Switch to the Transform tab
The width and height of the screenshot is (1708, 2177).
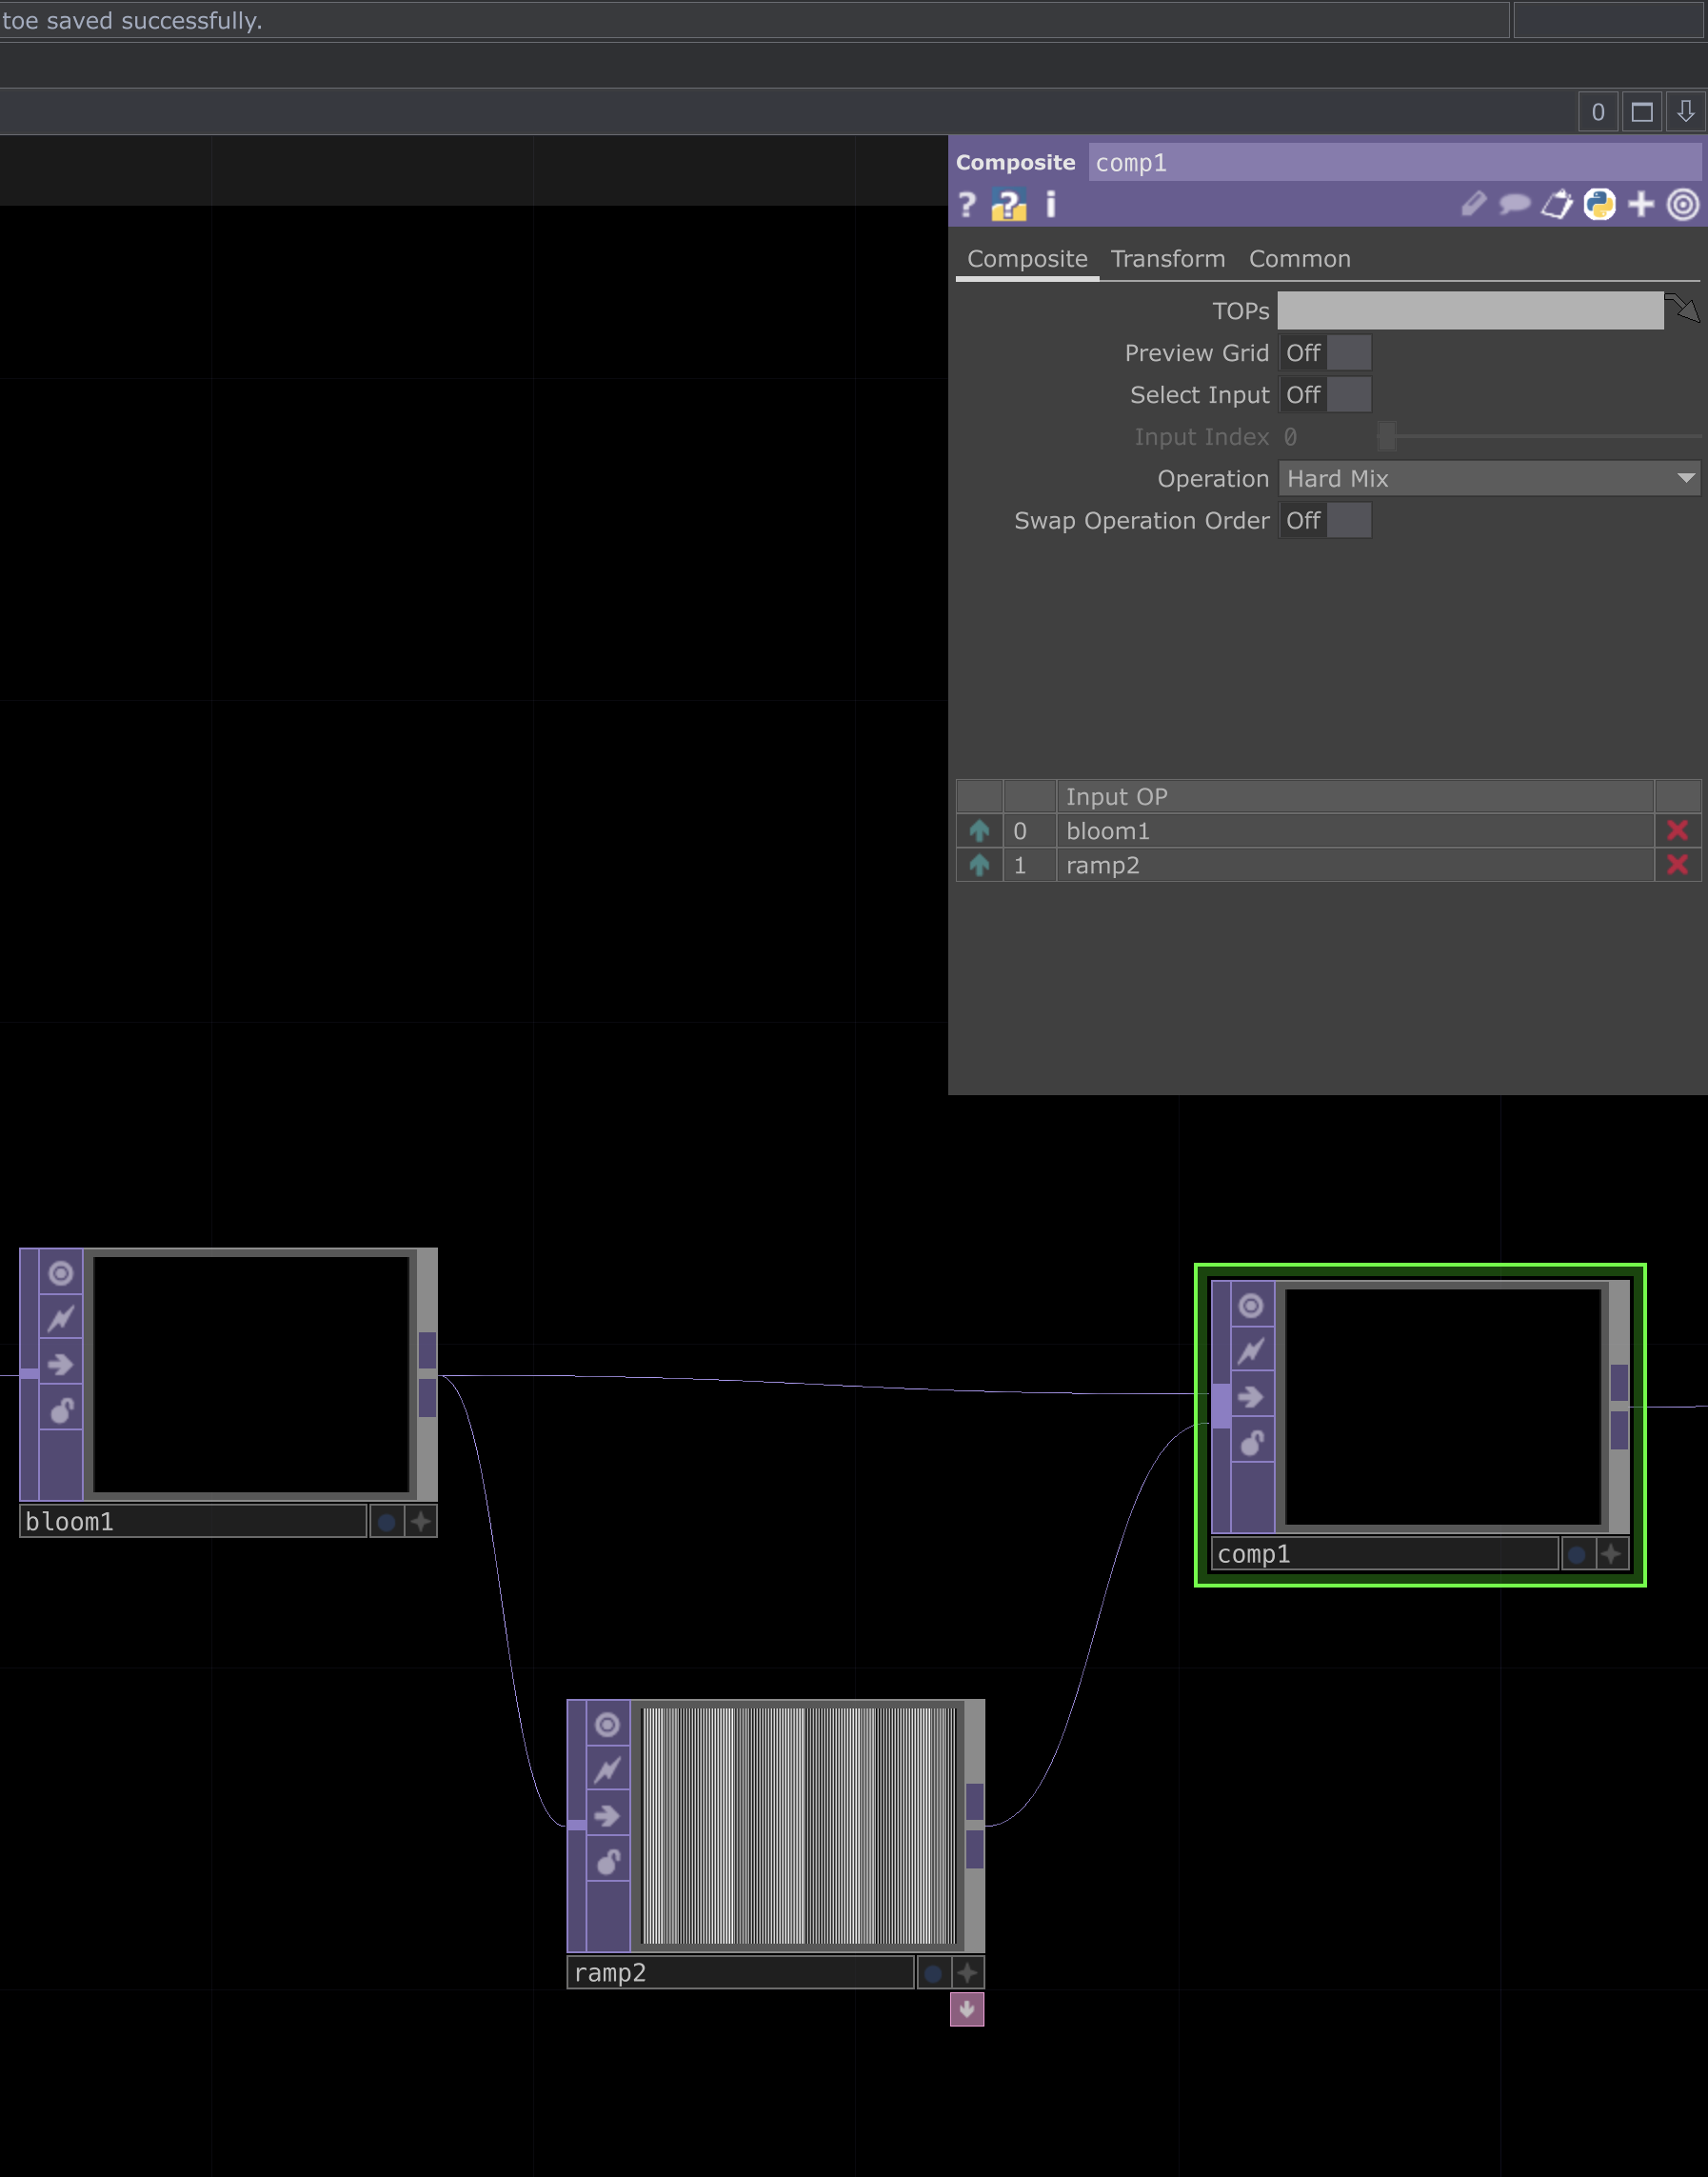tap(1167, 259)
